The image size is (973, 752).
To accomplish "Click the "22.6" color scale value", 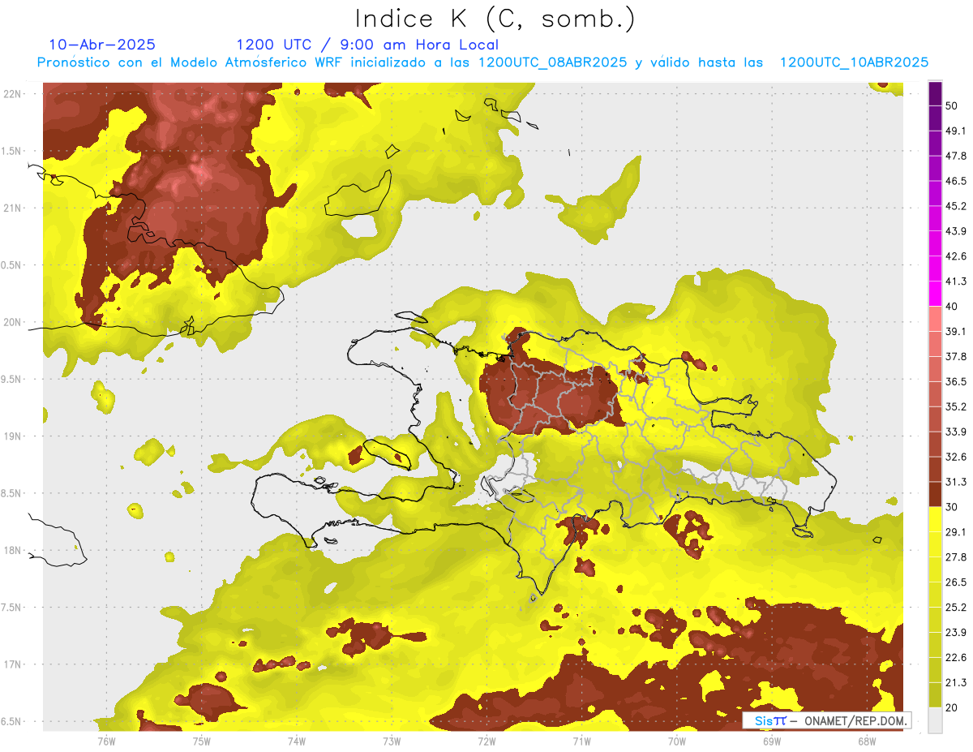I will click(x=956, y=659).
